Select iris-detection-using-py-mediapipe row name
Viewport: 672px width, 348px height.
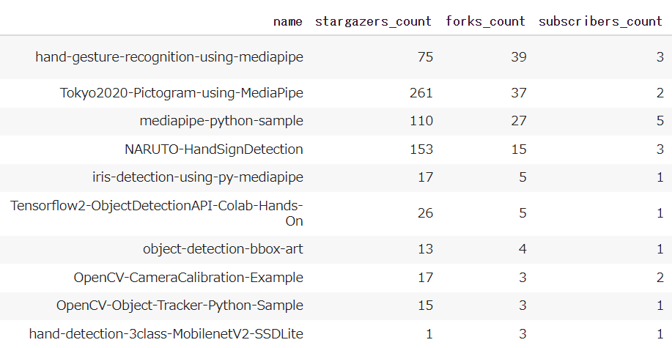[x=198, y=177]
